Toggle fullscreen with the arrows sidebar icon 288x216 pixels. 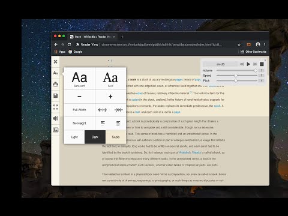[x=56, y=107]
